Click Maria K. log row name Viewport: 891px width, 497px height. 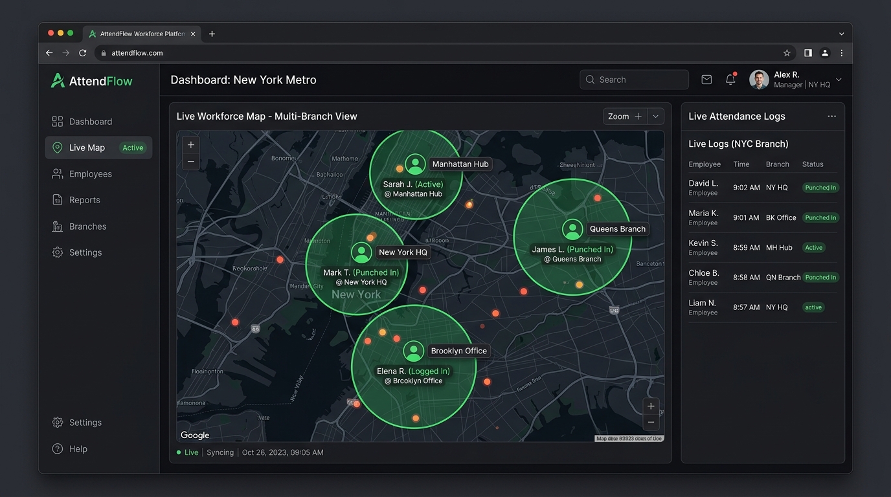click(x=703, y=213)
